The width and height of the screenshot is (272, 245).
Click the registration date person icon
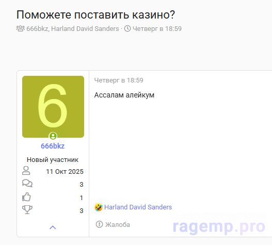tap(26, 171)
